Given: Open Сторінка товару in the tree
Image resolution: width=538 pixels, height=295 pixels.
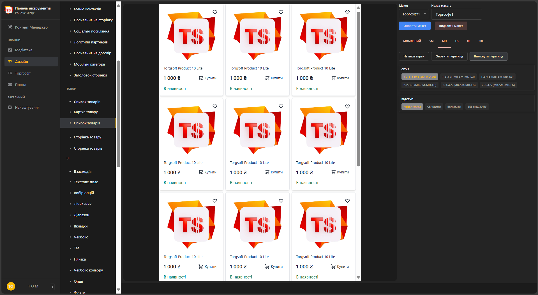Looking at the screenshot, I should click(x=87, y=137).
